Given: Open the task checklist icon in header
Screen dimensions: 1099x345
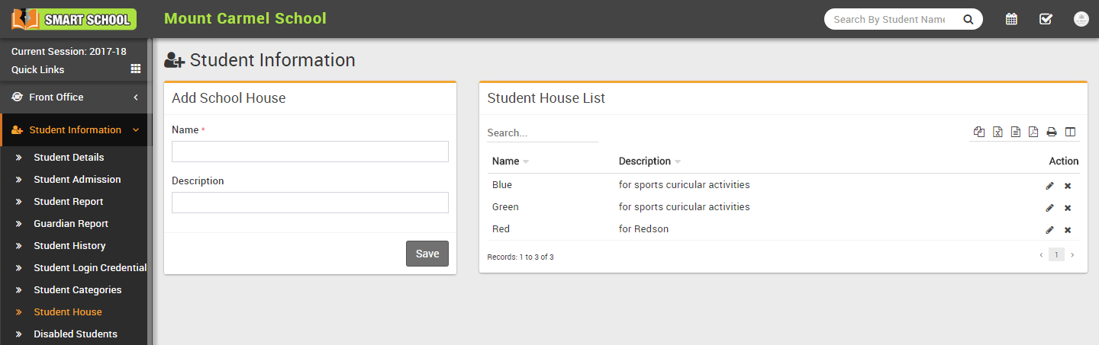Looking at the screenshot, I should coord(1046,19).
